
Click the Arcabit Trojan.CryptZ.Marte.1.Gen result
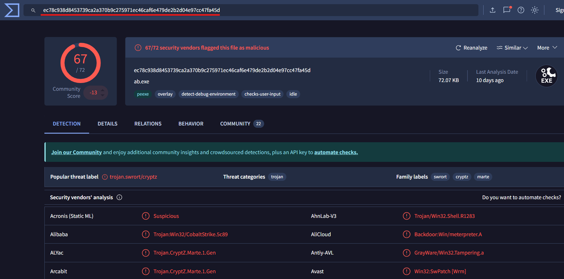(x=185, y=271)
